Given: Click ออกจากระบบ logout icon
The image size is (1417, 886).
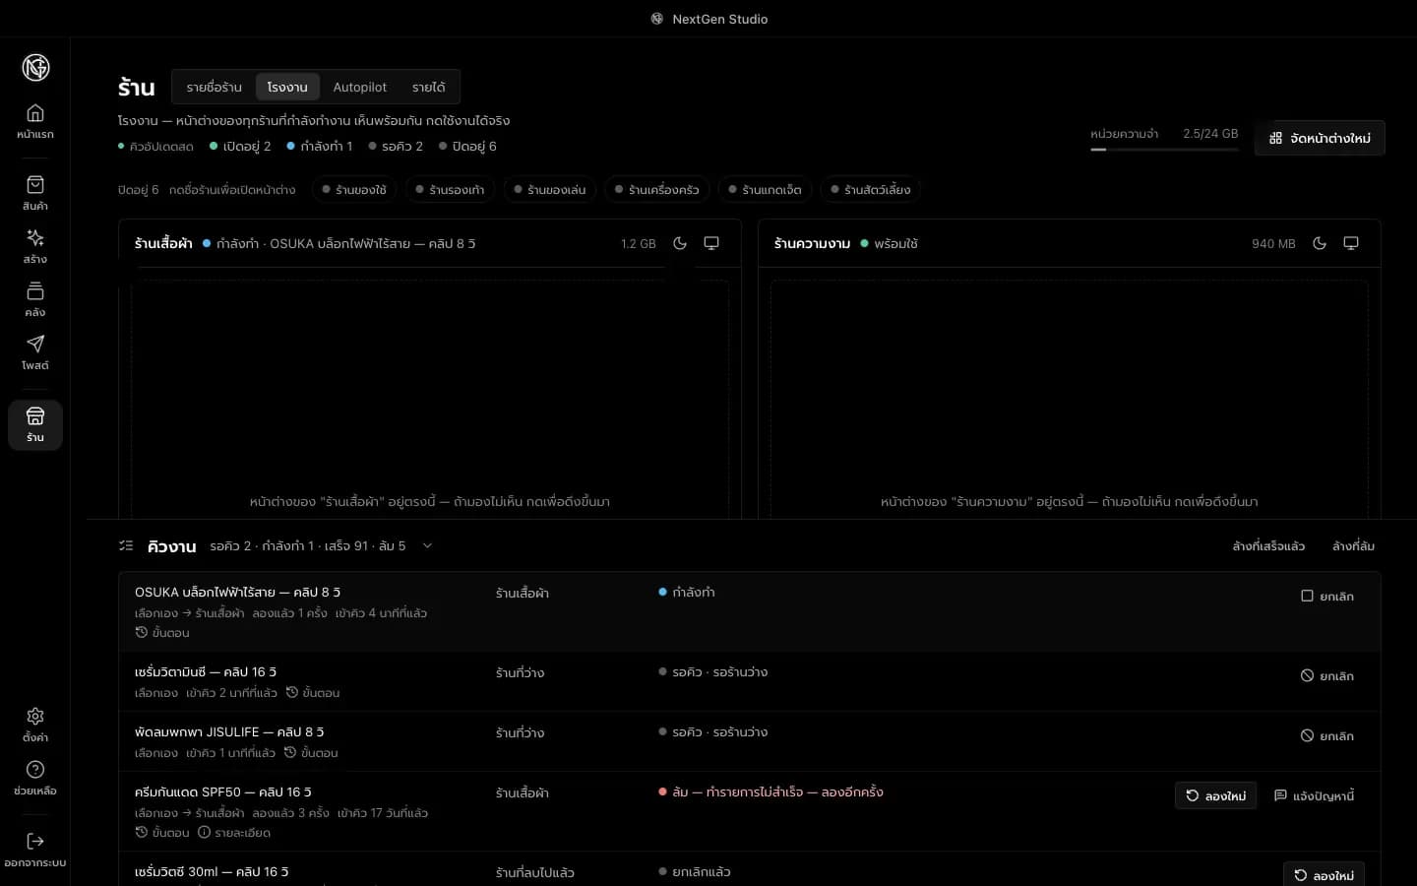Looking at the screenshot, I should click(35, 850).
